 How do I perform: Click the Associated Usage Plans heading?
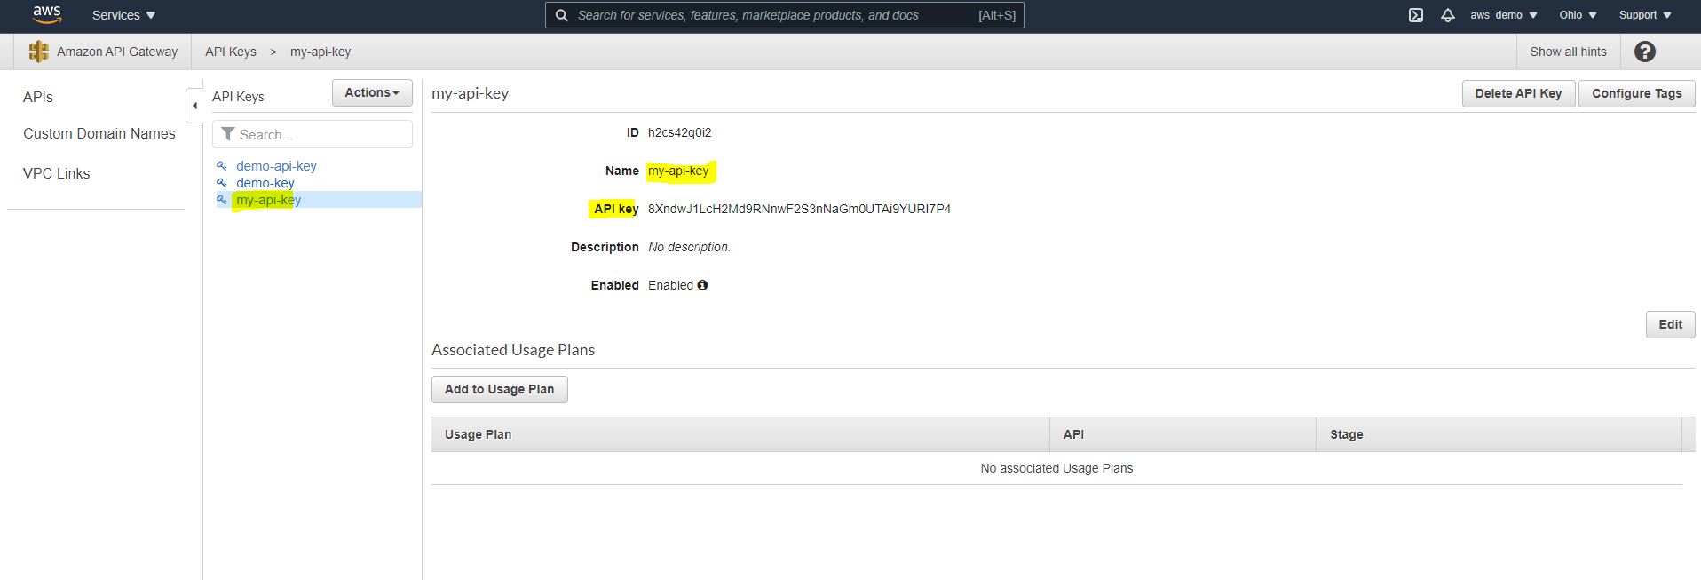click(513, 350)
